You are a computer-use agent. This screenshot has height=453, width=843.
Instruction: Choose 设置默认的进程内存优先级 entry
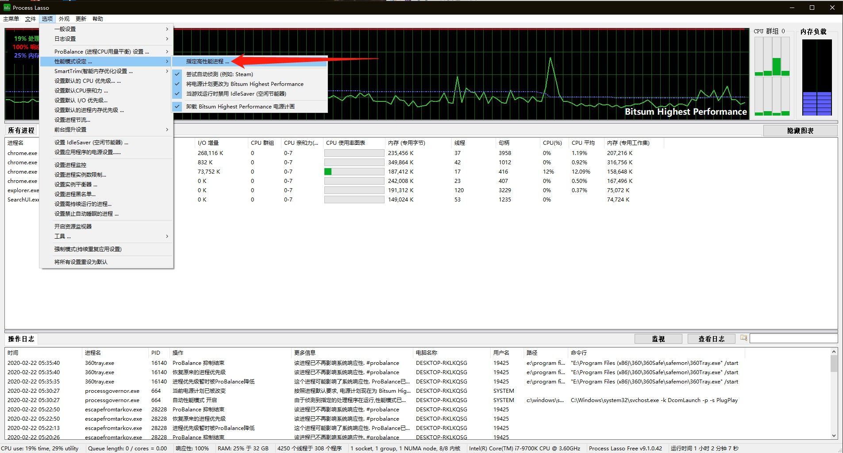click(x=106, y=110)
